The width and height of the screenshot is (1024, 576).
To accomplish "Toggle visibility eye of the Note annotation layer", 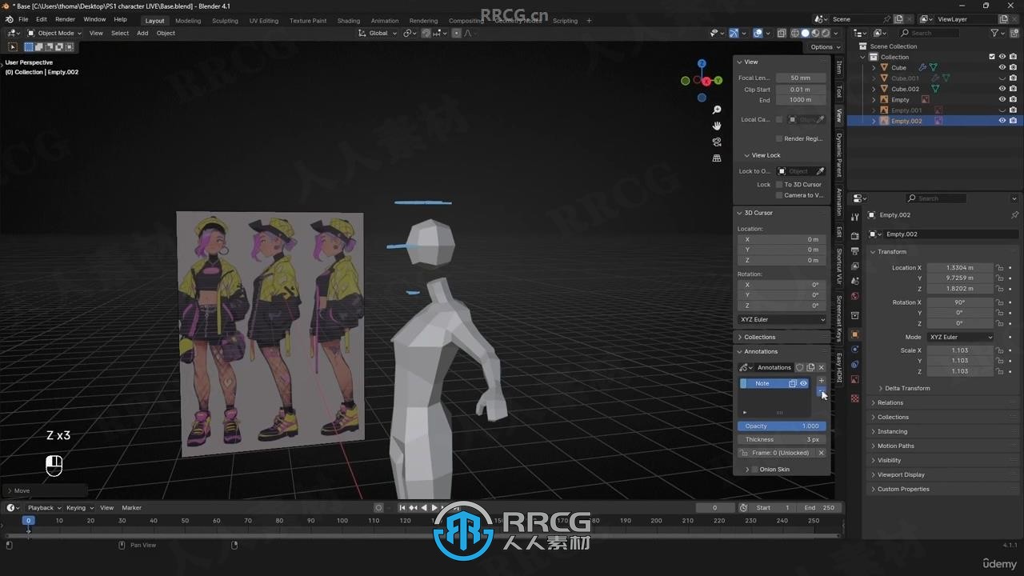I will [803, 383].
